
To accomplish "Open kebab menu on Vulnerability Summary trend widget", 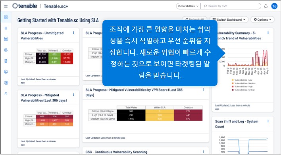I will tap(268, 33).
